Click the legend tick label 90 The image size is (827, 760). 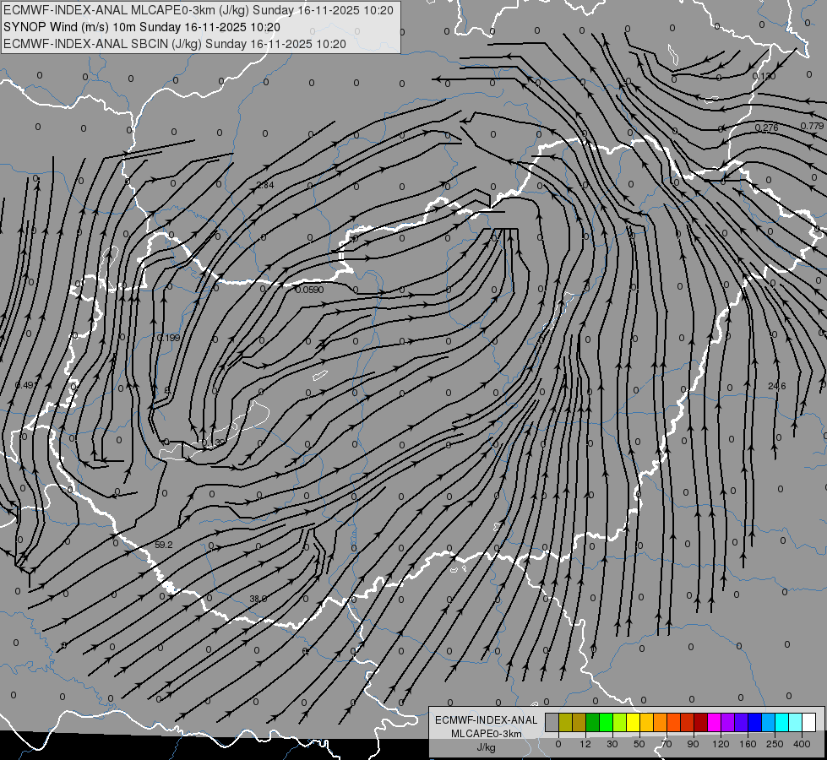pos(693,744)
